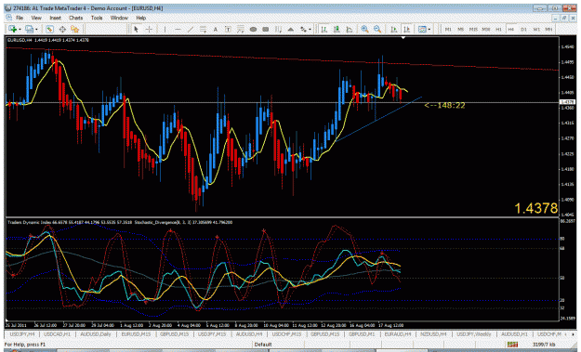Viewport: 581px width, 352px height.
Task: Open the File menu
Action: click(x=20, y=18)
